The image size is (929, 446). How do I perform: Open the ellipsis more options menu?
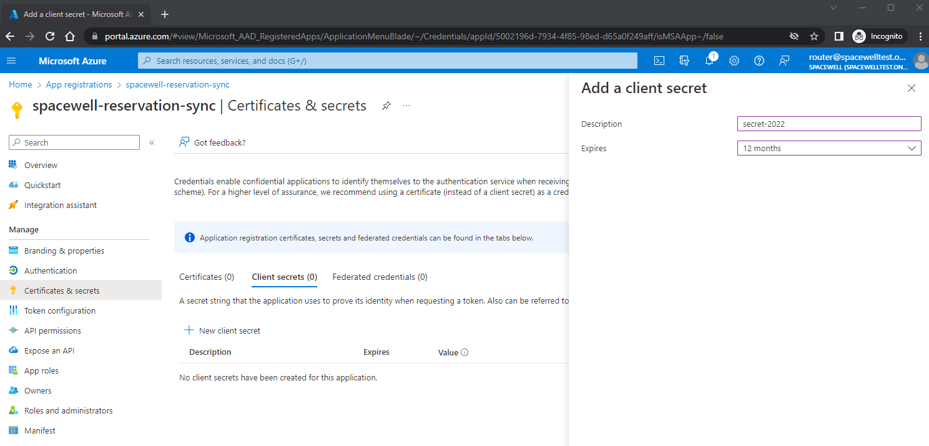[x=406, y=106]
